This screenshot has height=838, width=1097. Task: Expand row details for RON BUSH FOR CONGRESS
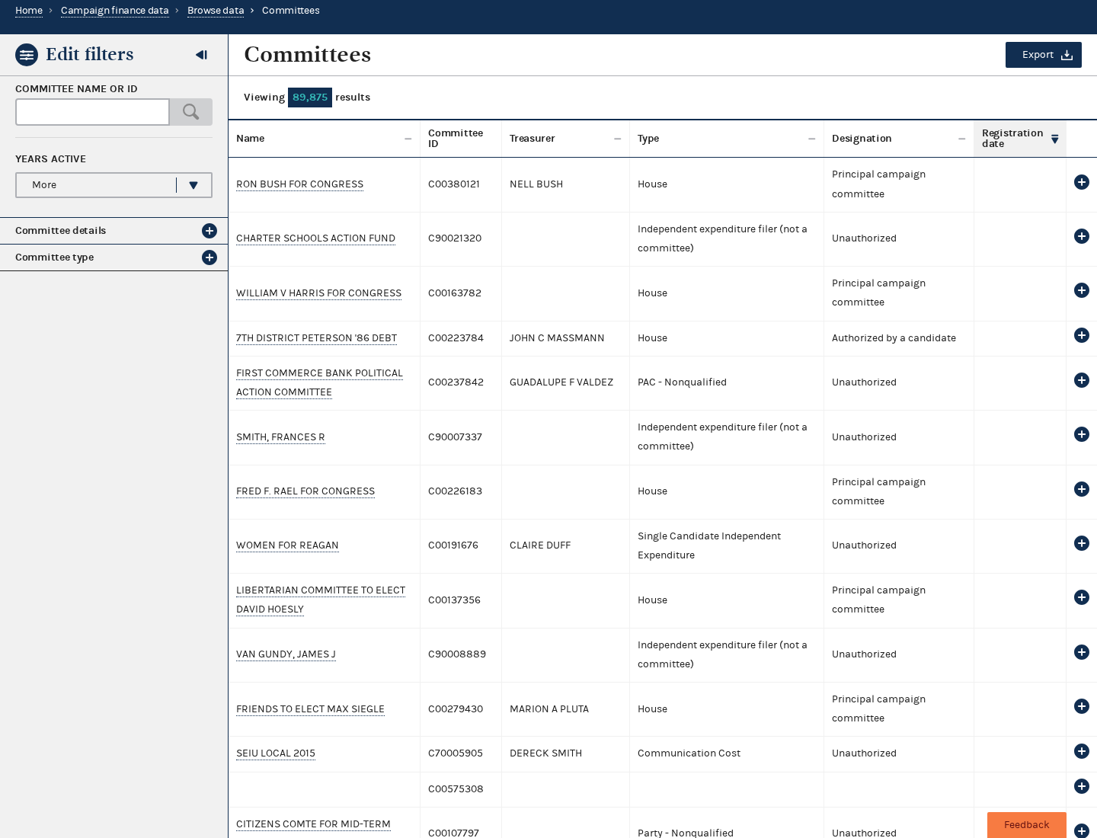click(x=1082, y=182)
